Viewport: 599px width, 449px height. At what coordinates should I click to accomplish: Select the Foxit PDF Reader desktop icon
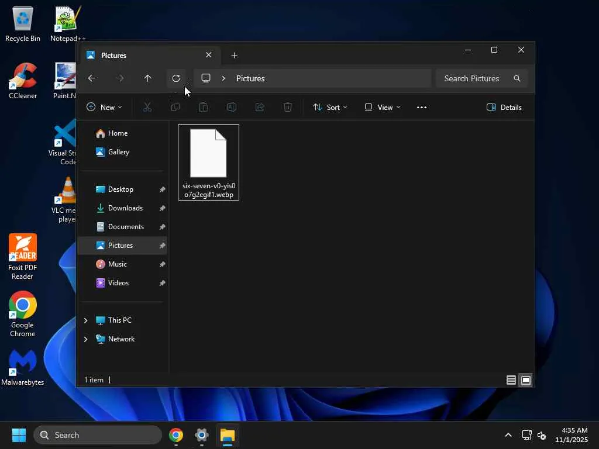[23, 257]
